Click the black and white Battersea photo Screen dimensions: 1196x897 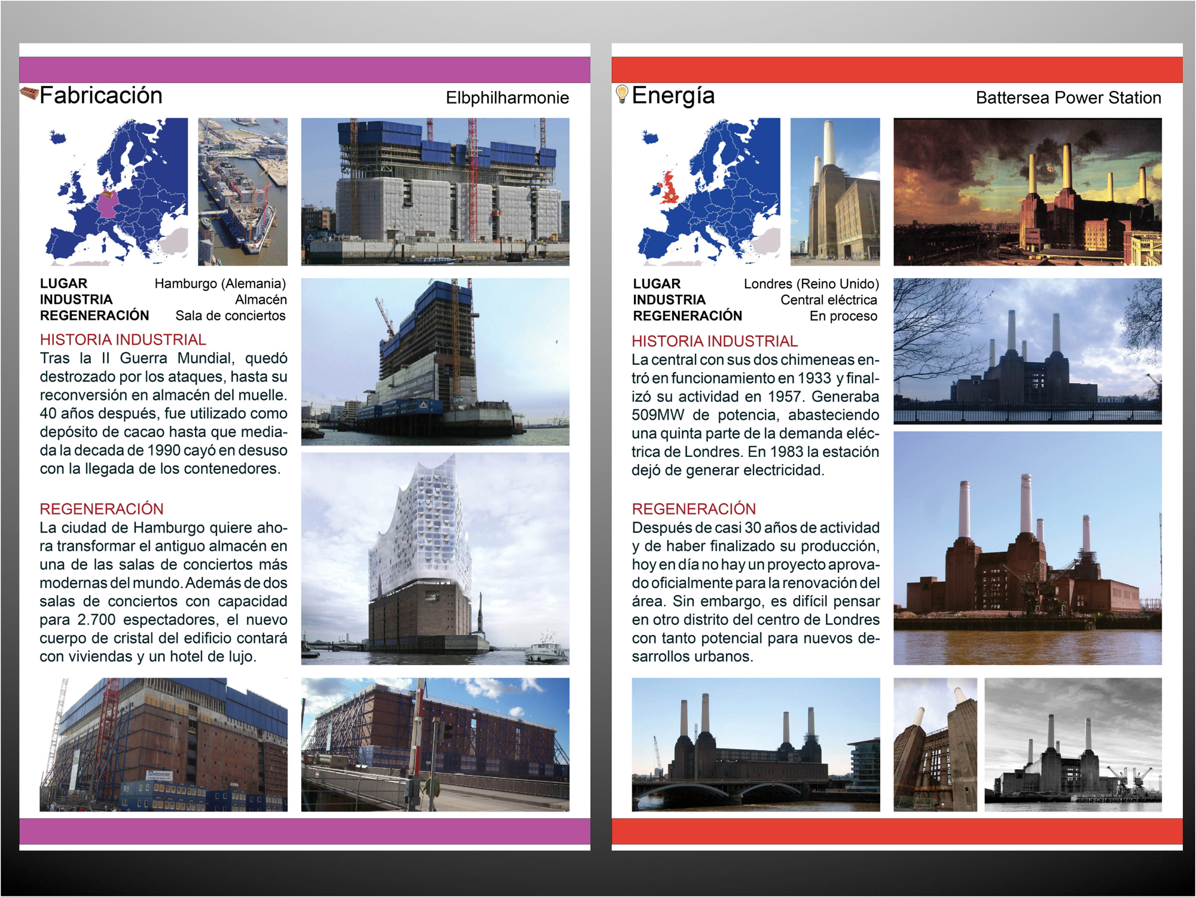tap(1072, 745)
